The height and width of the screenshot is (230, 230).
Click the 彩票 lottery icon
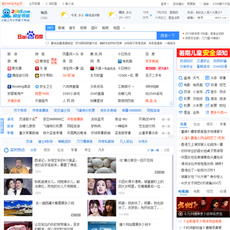[181, 98]
